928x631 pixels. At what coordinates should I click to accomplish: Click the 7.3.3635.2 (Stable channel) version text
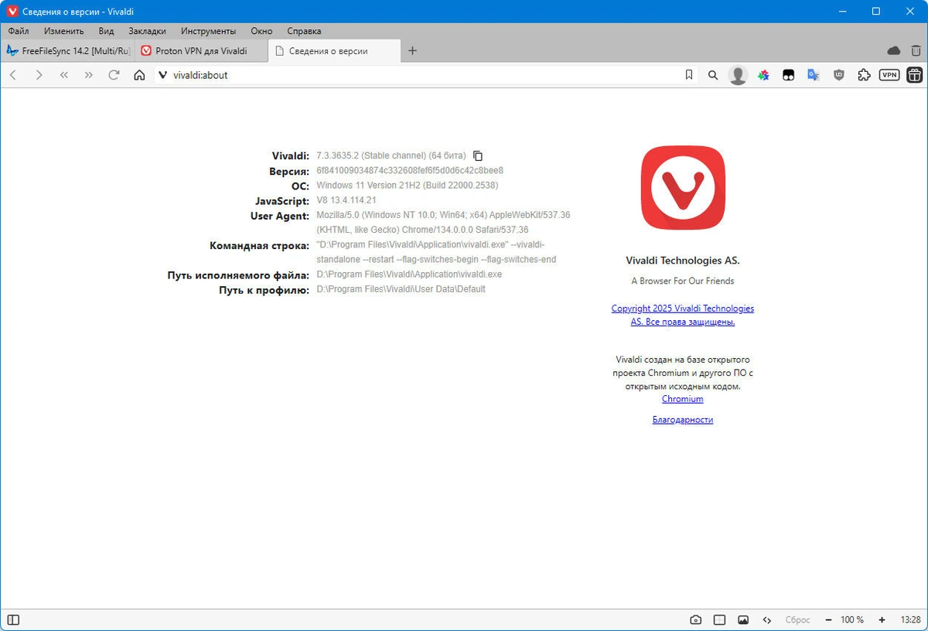391,155
